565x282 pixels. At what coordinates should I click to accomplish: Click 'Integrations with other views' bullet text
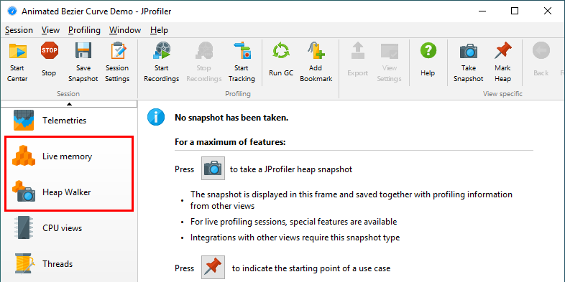click(x=295, y=238)
